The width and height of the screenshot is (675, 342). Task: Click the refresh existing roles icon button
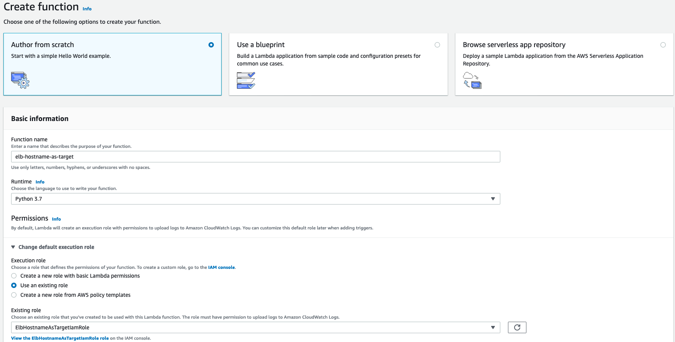pyautogui.click(x=517, y=327)
